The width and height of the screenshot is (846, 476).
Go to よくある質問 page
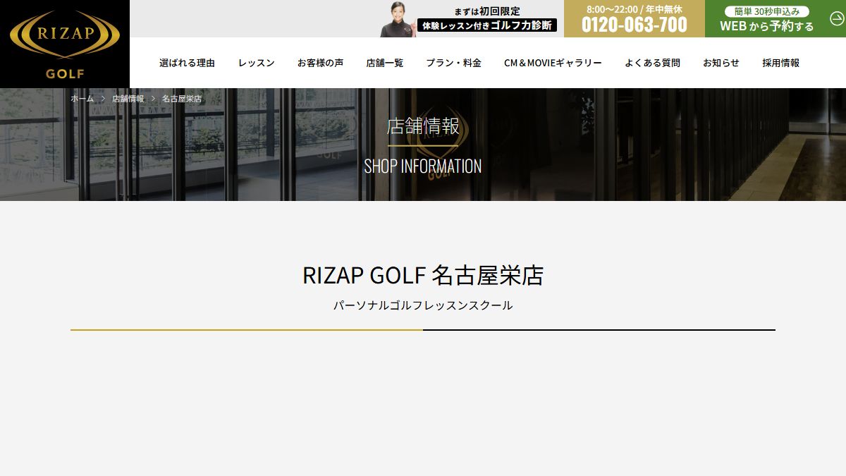[x=652, y=63]
